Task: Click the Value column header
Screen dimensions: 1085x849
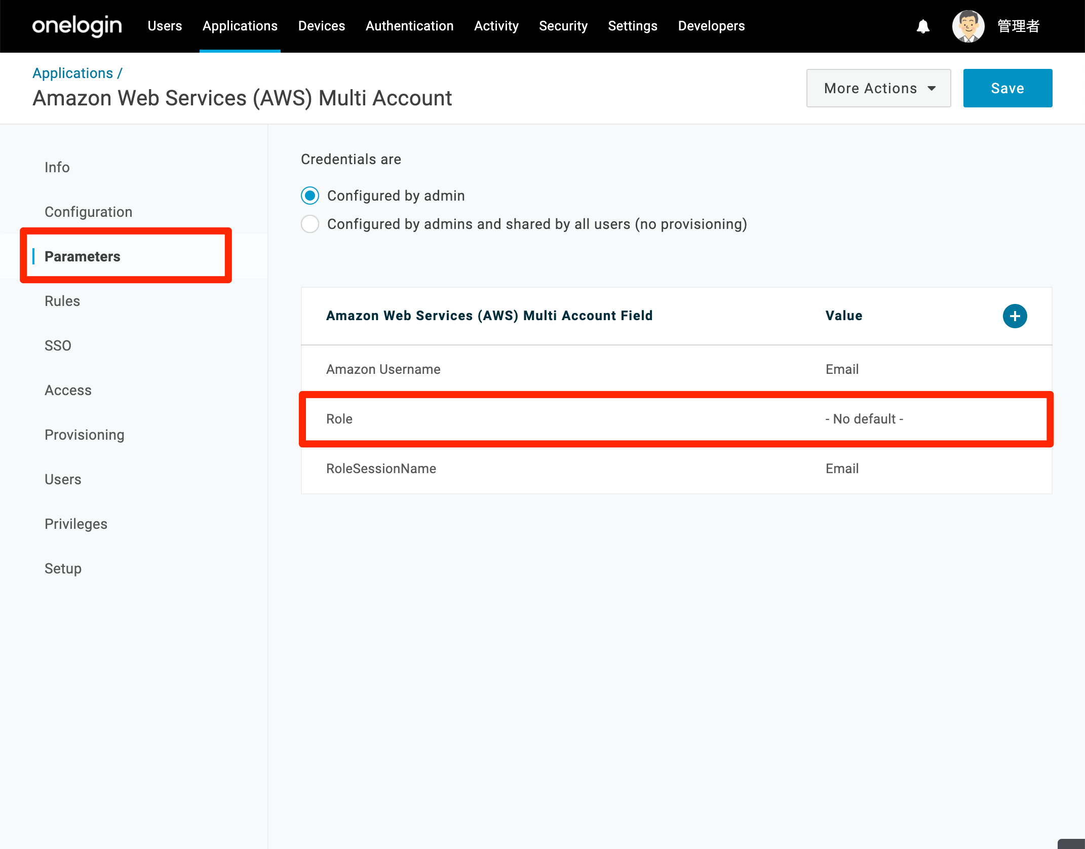Action: pos(844,316)
